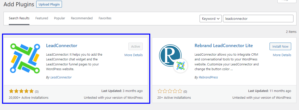Click the Rebrand LeadConnector Lite description text
Screen dimensions: 299x110
tap(227, 62)
